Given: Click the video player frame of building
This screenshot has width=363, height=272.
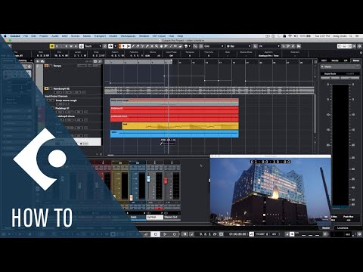Looking at the screenshot, I should point(271,191).
